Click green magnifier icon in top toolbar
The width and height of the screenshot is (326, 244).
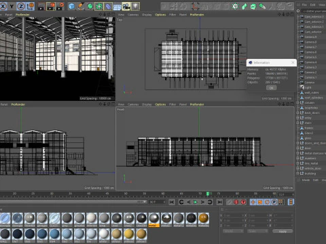[262, 6]
